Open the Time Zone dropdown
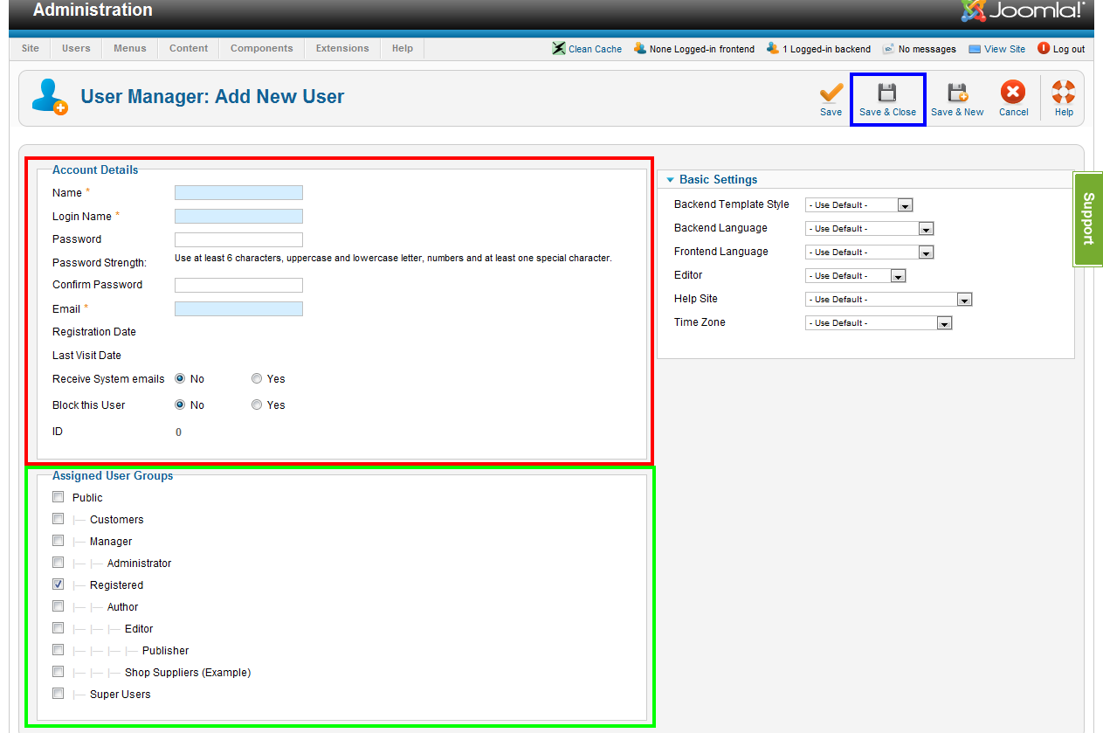The image size is (1103, 733). coord(879,323)
